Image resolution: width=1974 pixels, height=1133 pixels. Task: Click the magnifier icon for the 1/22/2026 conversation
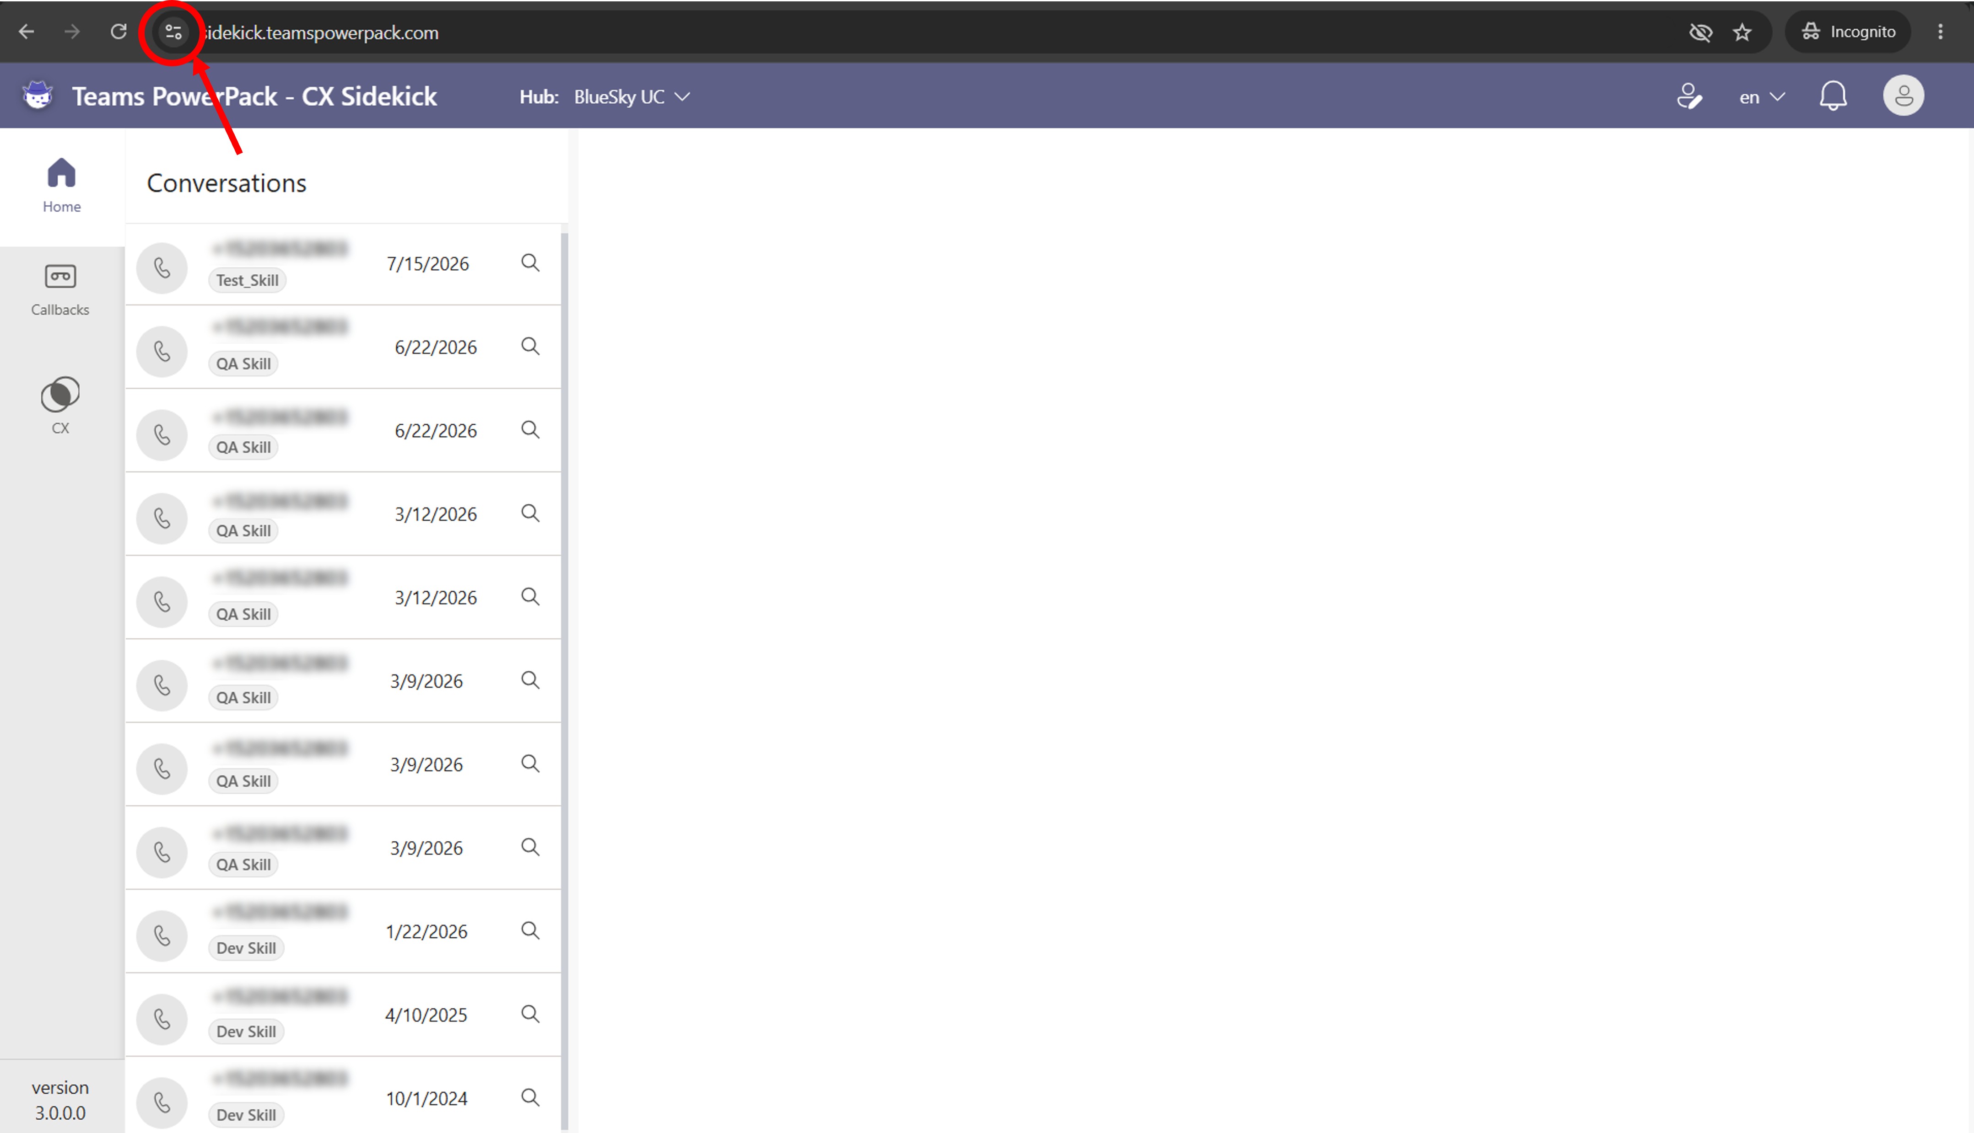point(530,931)
